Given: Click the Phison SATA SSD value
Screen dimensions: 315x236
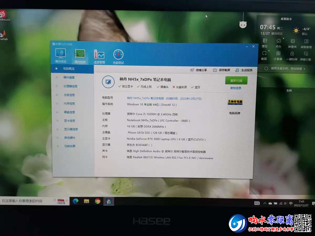Looking at the screenshot, I should [153, 133].
